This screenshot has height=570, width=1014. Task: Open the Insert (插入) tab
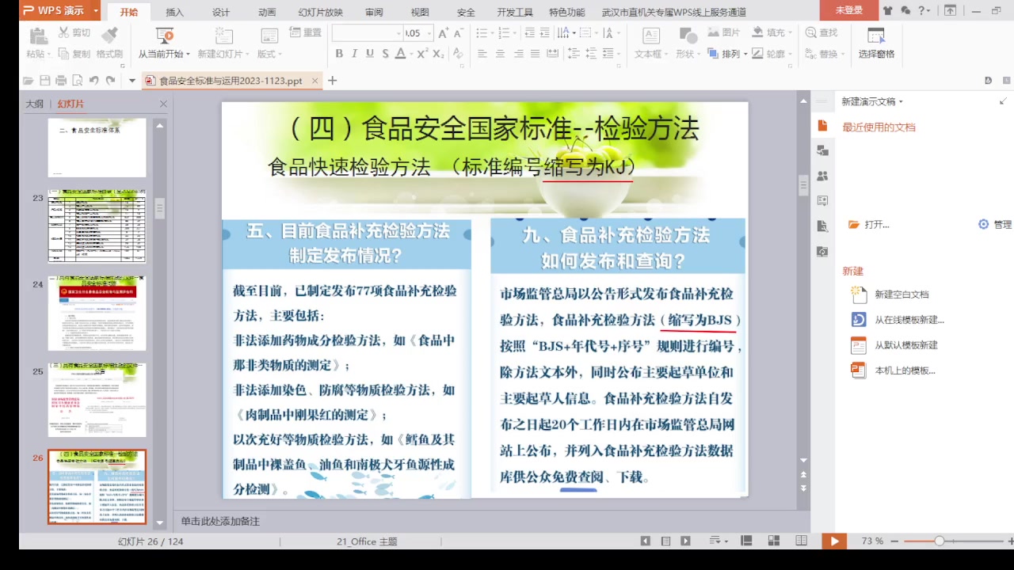174,12
